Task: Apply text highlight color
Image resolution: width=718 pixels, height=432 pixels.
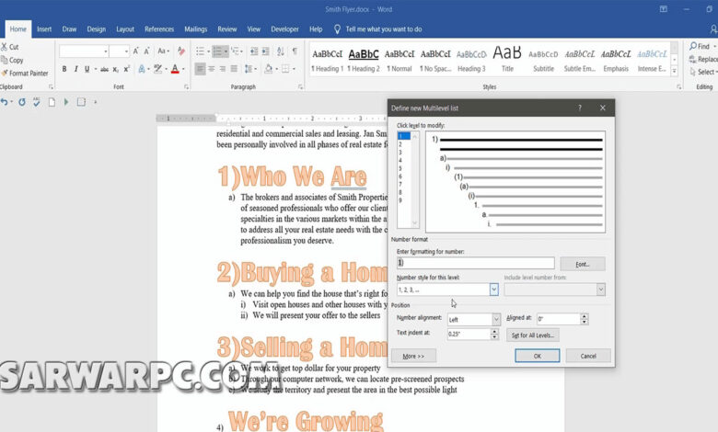Action: [158, 69]
